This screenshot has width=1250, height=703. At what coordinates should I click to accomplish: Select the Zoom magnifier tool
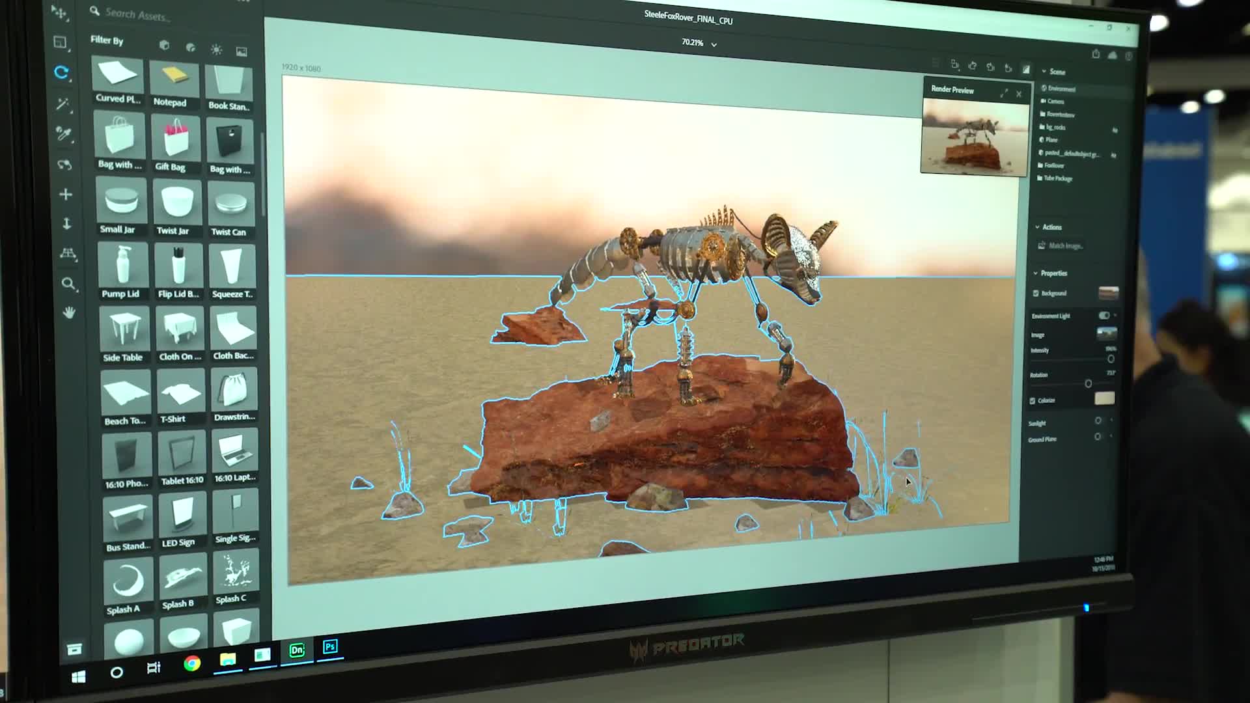(68, 284)
